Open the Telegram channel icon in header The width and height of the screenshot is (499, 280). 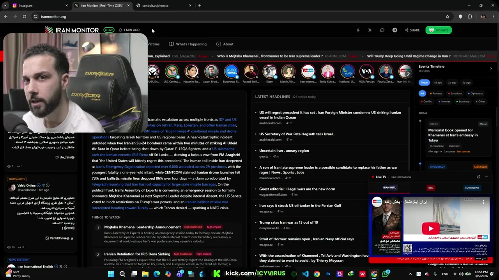coord(395,30)
